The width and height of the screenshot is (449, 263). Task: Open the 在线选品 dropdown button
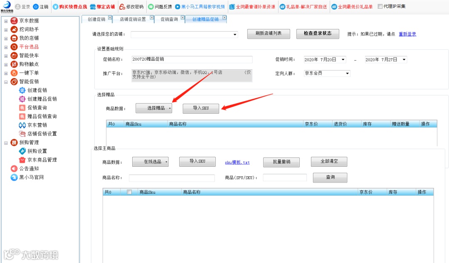(150, 161)
